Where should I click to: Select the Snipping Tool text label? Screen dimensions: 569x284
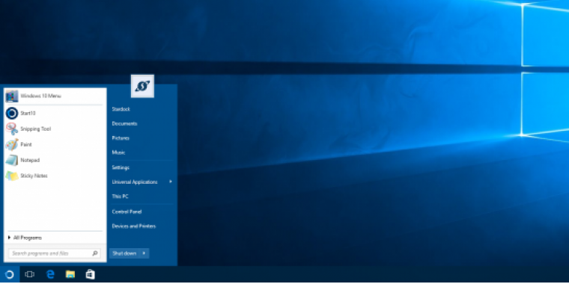(36, 129)
